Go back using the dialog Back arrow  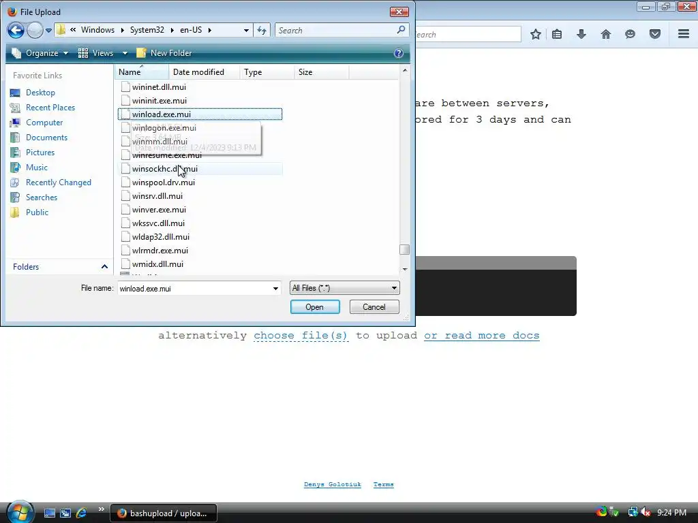(x=16, y=30)
